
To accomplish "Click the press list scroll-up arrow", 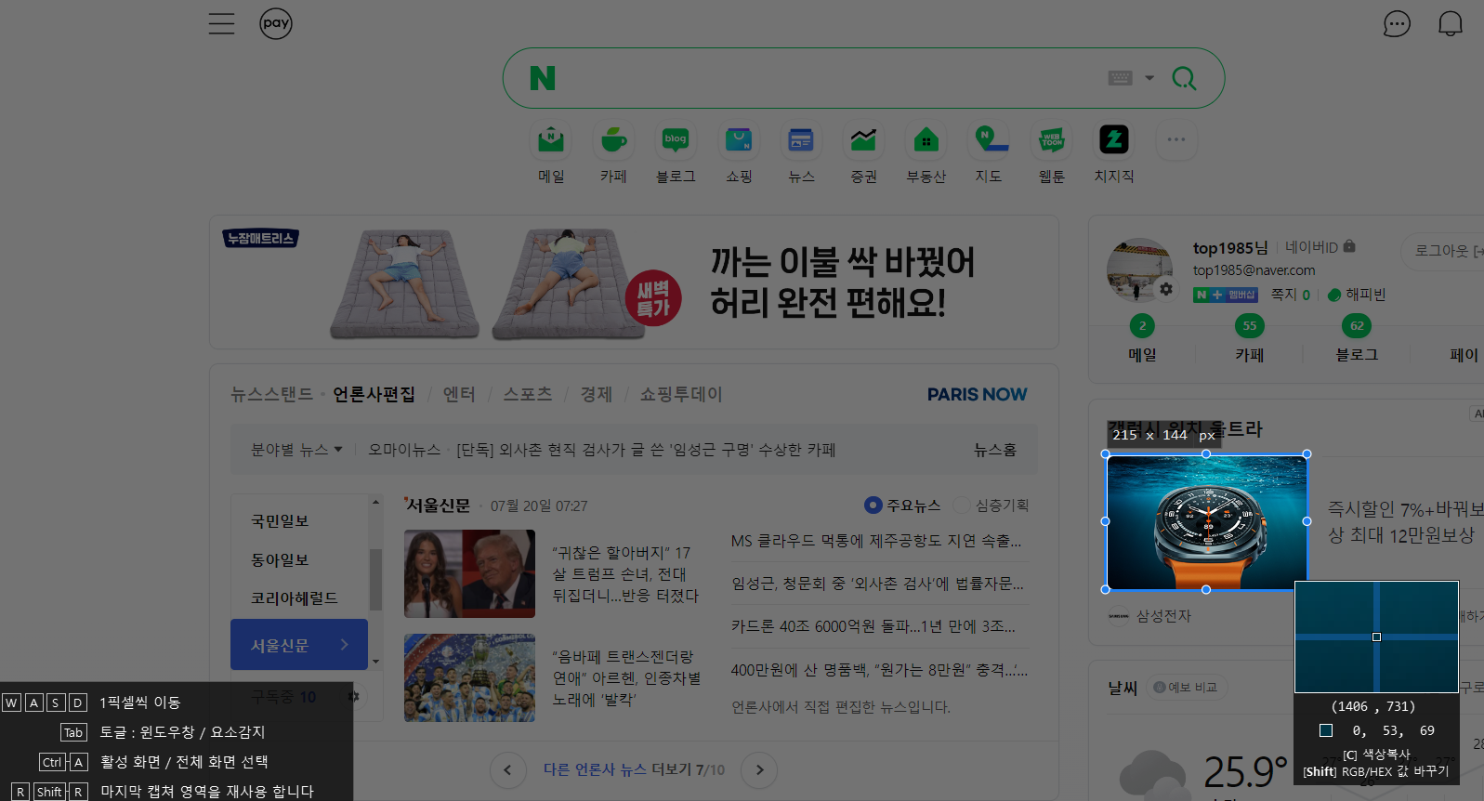I will click(375, 503).
